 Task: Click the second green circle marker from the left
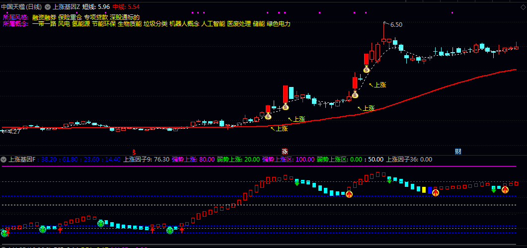[42, 230]
